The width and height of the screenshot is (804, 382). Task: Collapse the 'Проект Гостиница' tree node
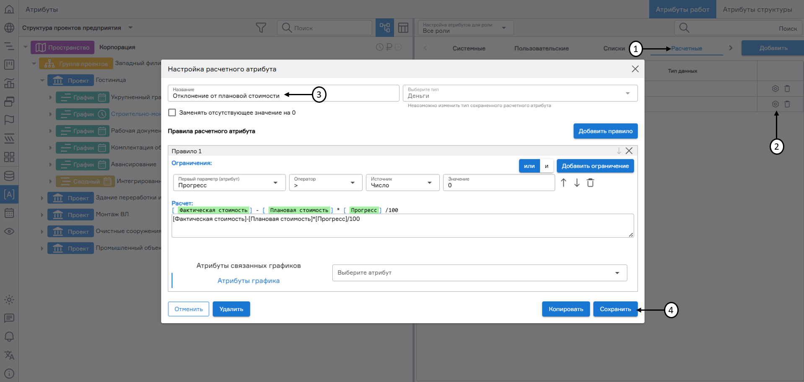[x=42, y=80]
